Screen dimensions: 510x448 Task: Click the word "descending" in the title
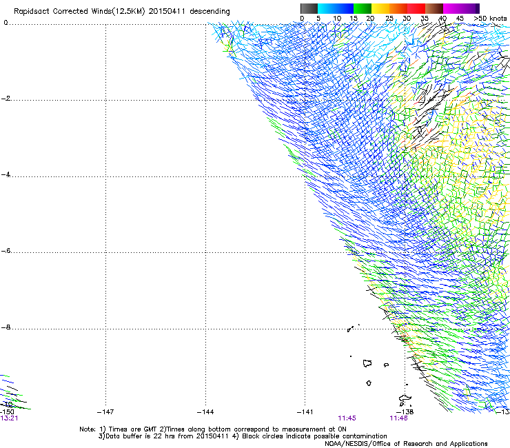210,12
